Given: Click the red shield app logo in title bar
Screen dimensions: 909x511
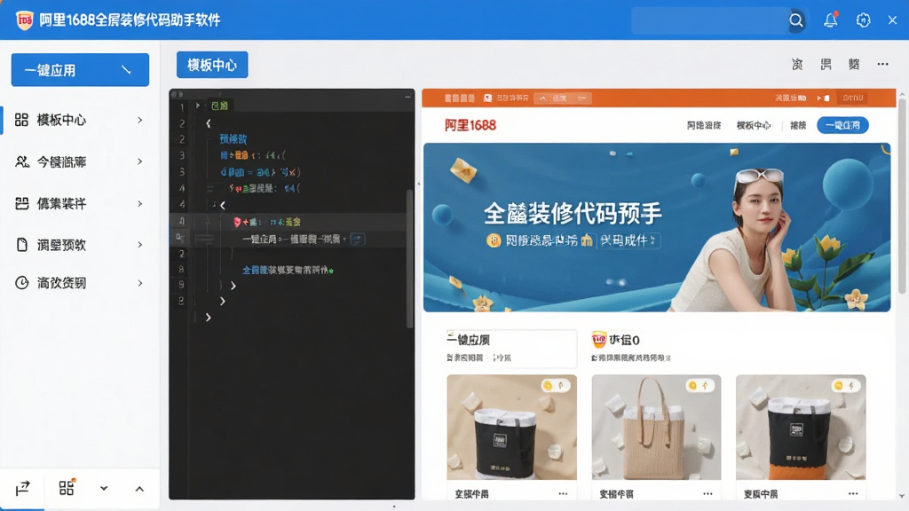Looking at the screenshot, I should 24,20.
